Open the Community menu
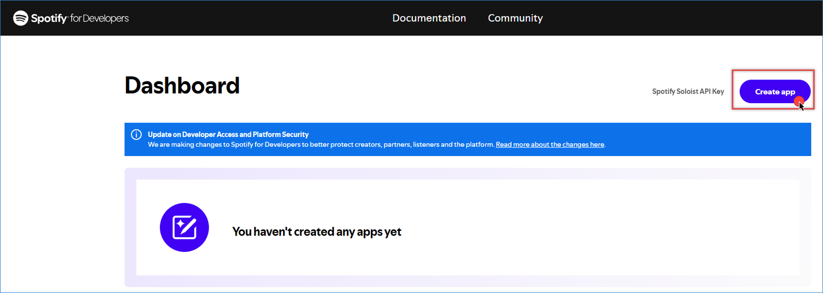823x293 pixels. pos(515,18)
